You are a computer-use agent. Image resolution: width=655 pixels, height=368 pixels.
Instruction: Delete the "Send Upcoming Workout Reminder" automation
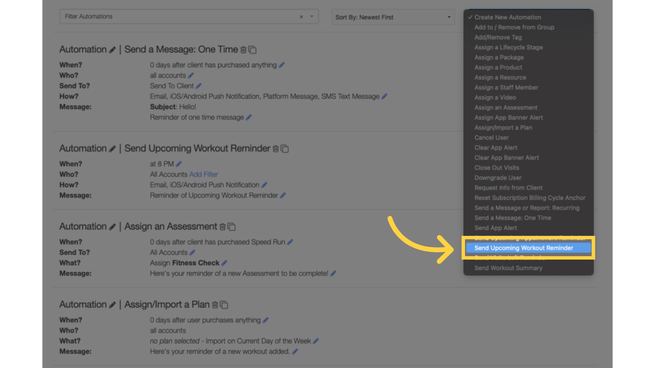[276, 149]
